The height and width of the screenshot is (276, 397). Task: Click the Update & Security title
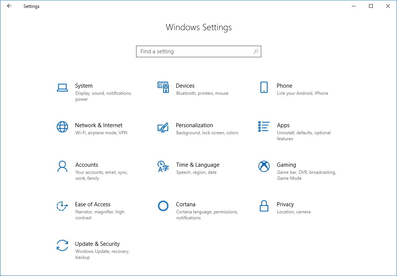point(97,244)
